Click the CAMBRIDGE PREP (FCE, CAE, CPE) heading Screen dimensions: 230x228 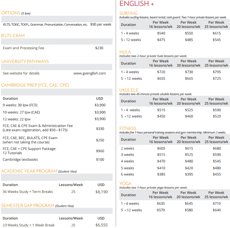[35, 85]
